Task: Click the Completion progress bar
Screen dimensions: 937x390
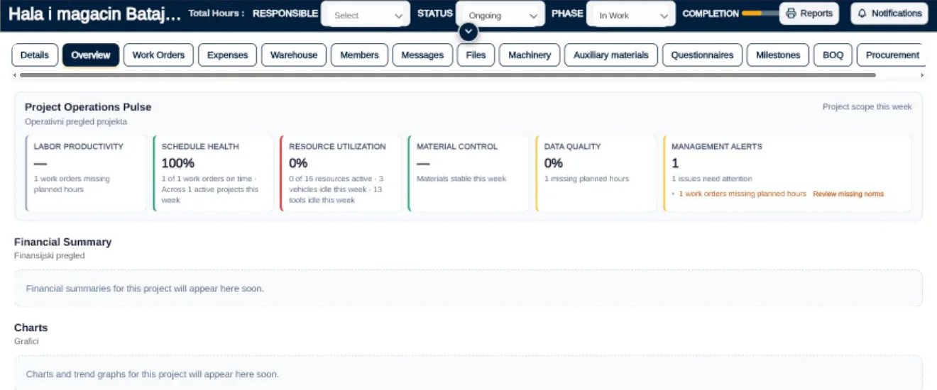Action: tap(760, 13)
